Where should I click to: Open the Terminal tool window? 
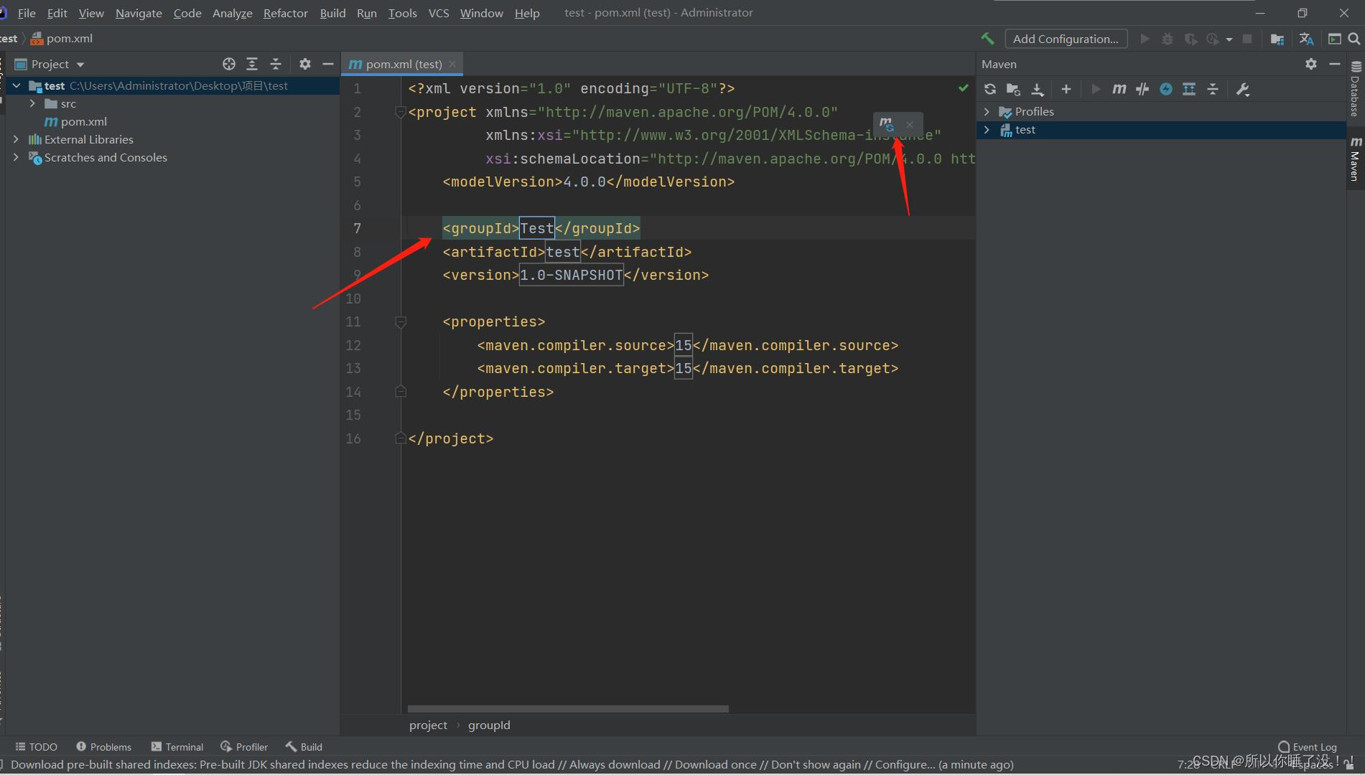click(177, 747)
